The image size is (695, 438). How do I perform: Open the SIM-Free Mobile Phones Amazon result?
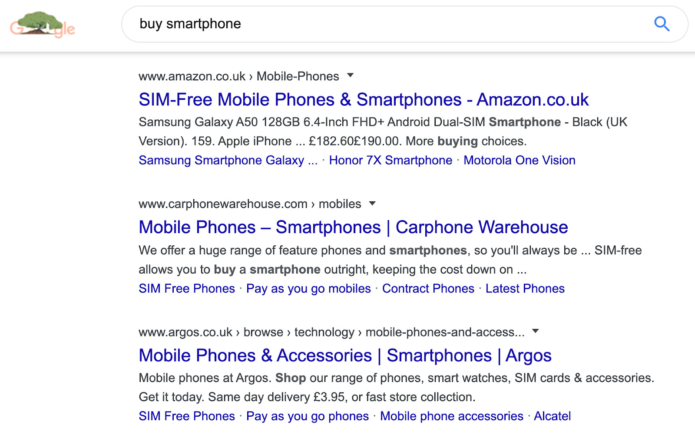click(x=363, y=100)
